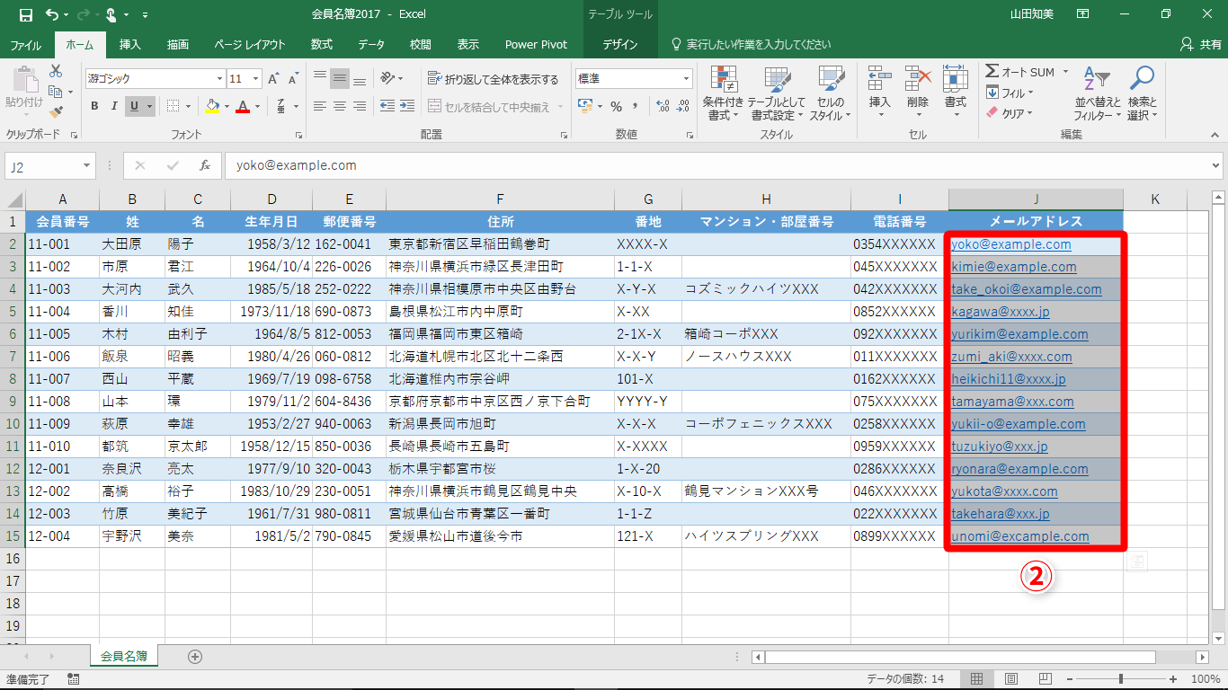The height and width of the screenshot is (690, 1228).
Task: Cut the selection with the scissors icon
Action: pos(56,71)
